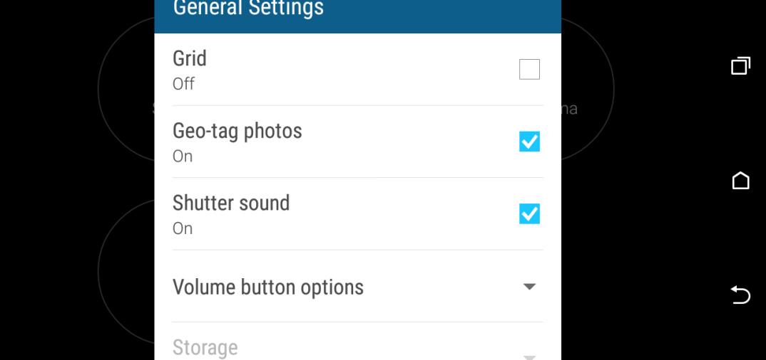Tap the Geo-tag photos label
766x360 pixels.
pyautogui.click(x=238, y=131)
